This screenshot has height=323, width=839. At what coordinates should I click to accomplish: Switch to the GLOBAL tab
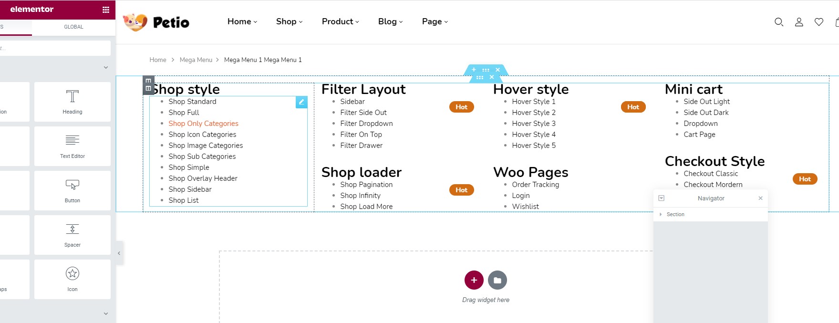point(73,27)
